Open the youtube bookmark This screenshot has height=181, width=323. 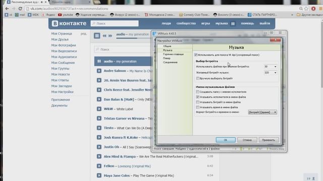66,15
